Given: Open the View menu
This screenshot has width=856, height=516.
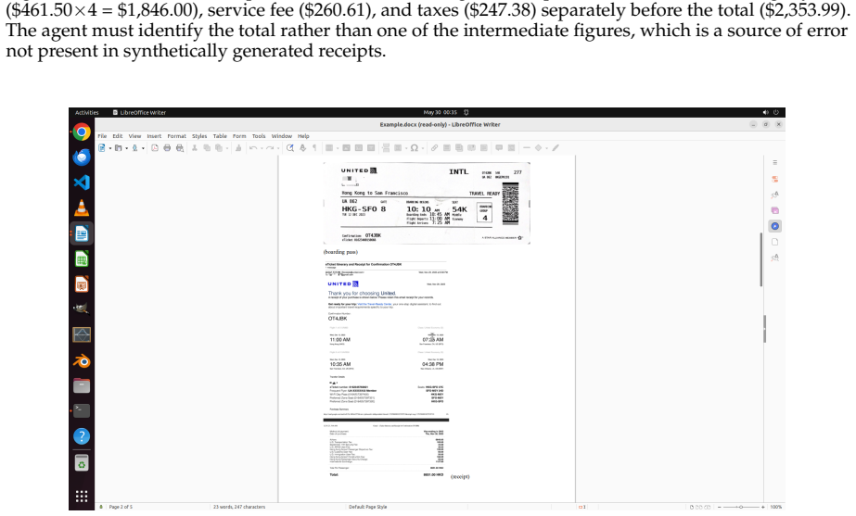Looking at the screenshot, I should click(134, 136).
